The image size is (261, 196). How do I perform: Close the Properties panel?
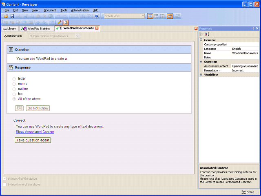pos(257,29)
